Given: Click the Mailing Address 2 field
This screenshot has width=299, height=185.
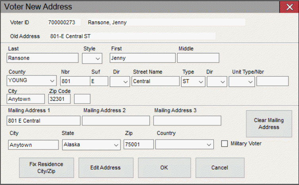Looking at the screenshot, I should click(x=116, y=121).
